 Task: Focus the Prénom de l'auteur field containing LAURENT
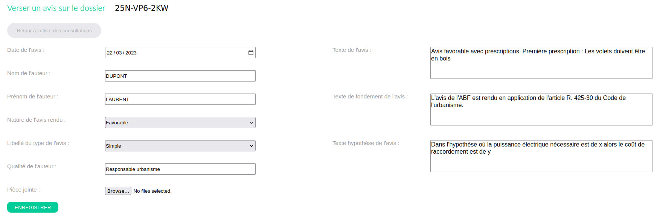[180, 99]
